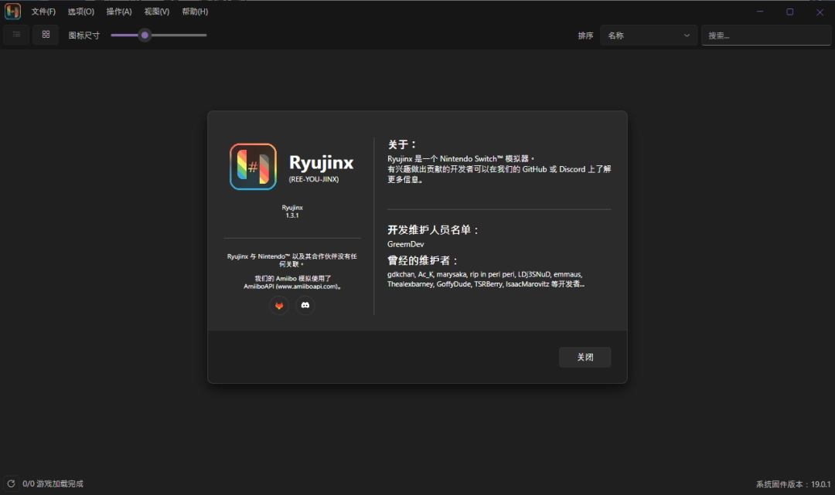Switch to grid view mode
Viewport: 835px width, 495px height.
tap(45, 34)
